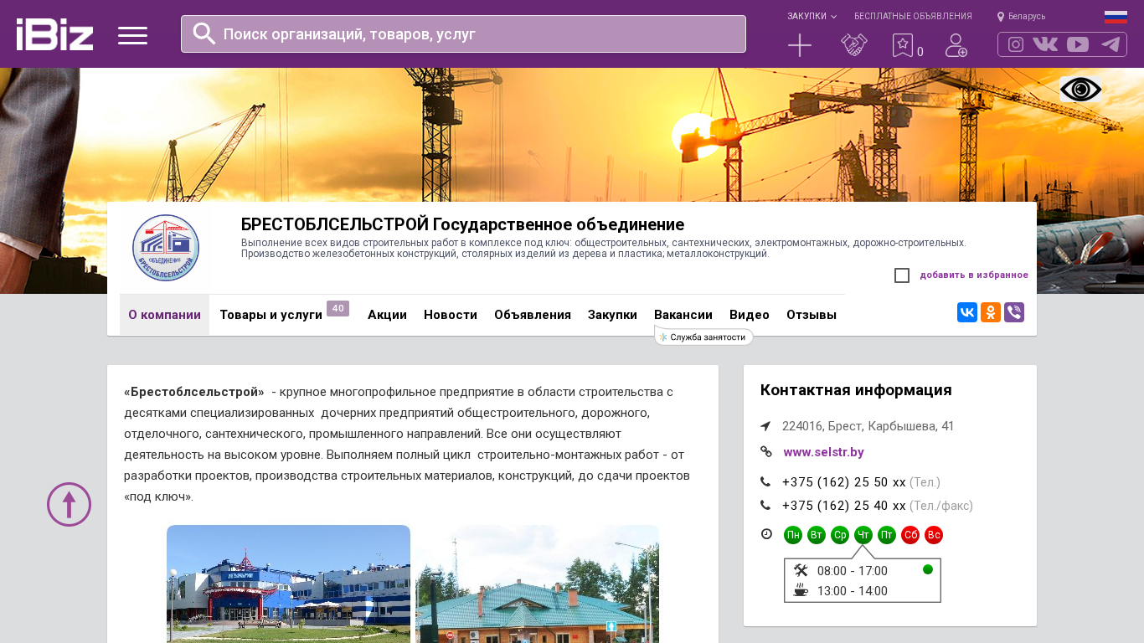The height and width of the screenshot is (643, 1144).
Task: Select Thursday (Чт) schedule day
Action: coord(863,535)
